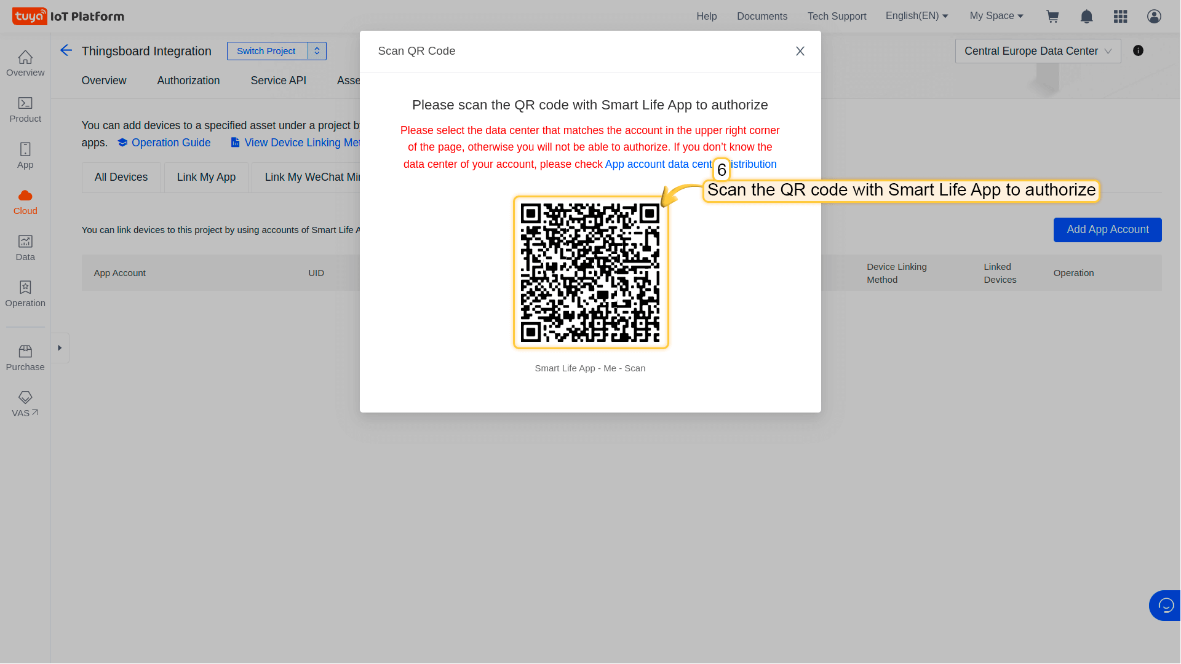This screenshot has height=664, width=1181.
Task: Expand the My Space dropdown
Action: pyautogui.click(x=996, y=16)
